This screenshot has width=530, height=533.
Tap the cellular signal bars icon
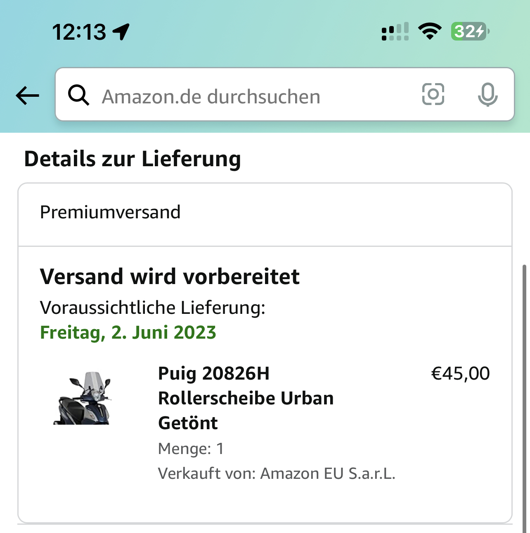pos(395,32)
